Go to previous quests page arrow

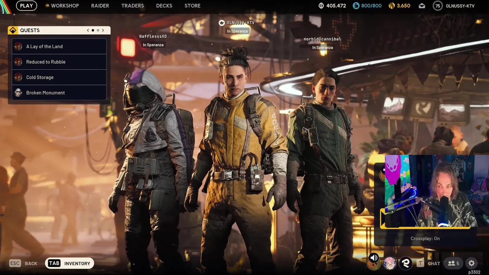point(88,30)
